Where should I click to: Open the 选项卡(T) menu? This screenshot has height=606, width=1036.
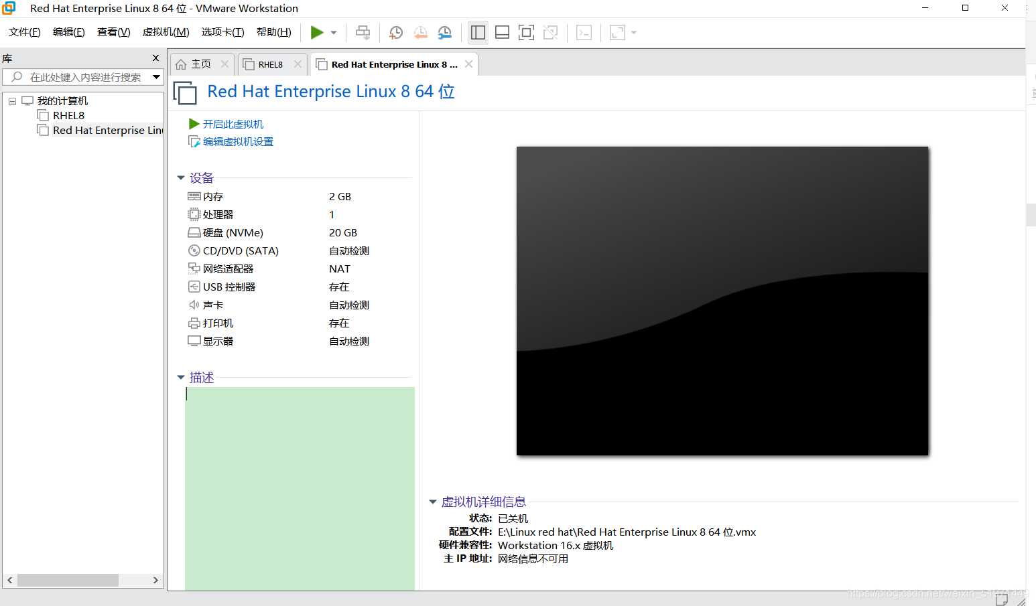coord(223,32)
